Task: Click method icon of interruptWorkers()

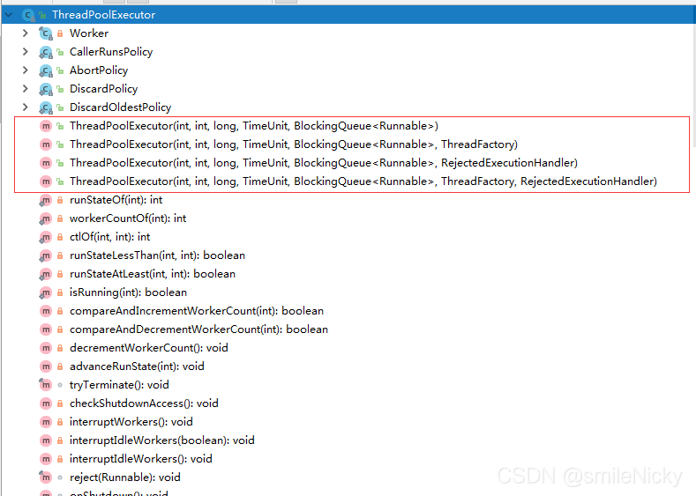Action: pos(46,422)
